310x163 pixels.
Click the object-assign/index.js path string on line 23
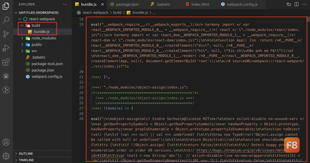145,87
